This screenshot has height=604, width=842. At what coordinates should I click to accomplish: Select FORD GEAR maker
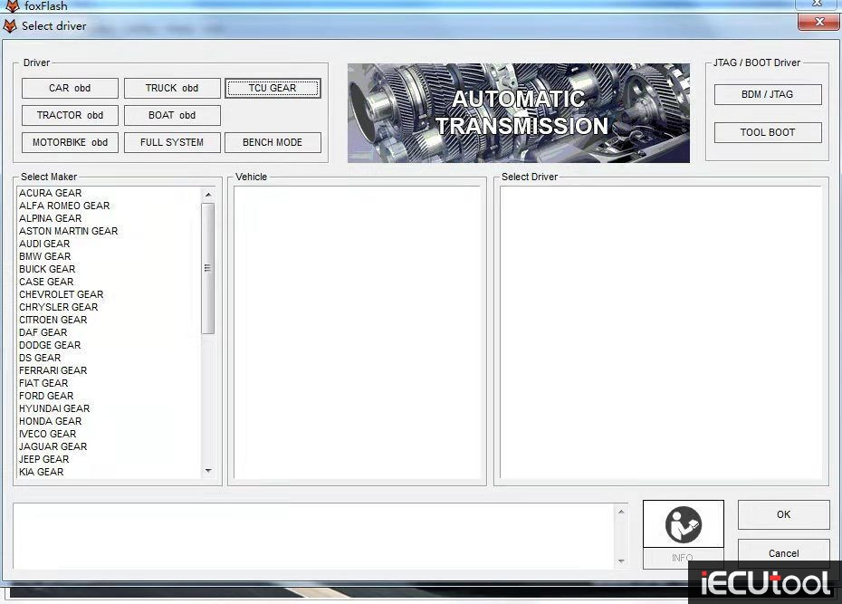[46, 397]
